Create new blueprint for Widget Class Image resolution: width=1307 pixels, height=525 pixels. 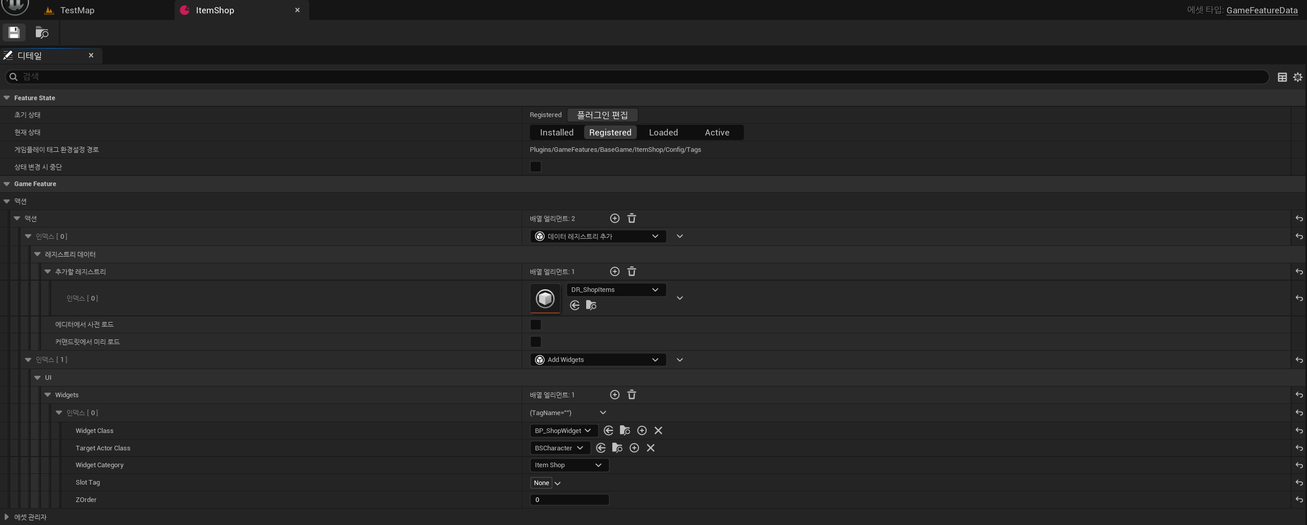pyautogui.click(x=641, y=430)
